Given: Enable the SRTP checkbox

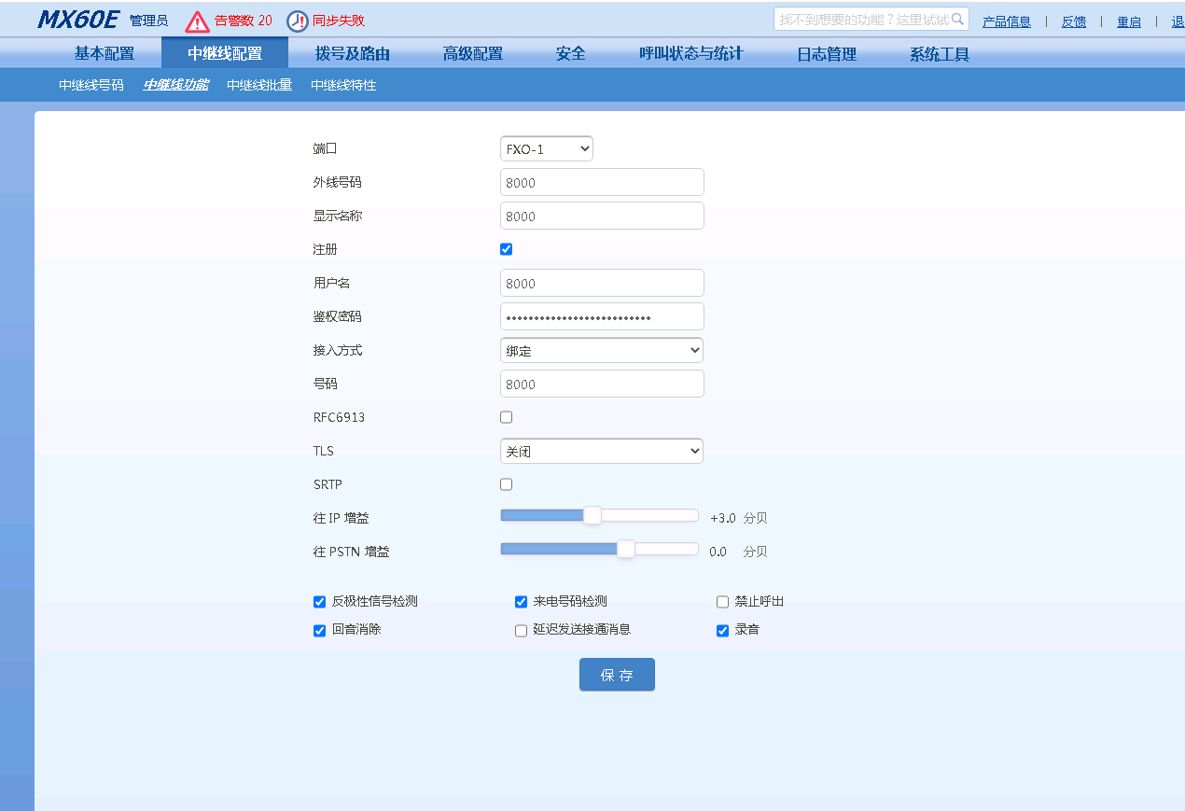Looking at the screenshot, I should 506,483.
